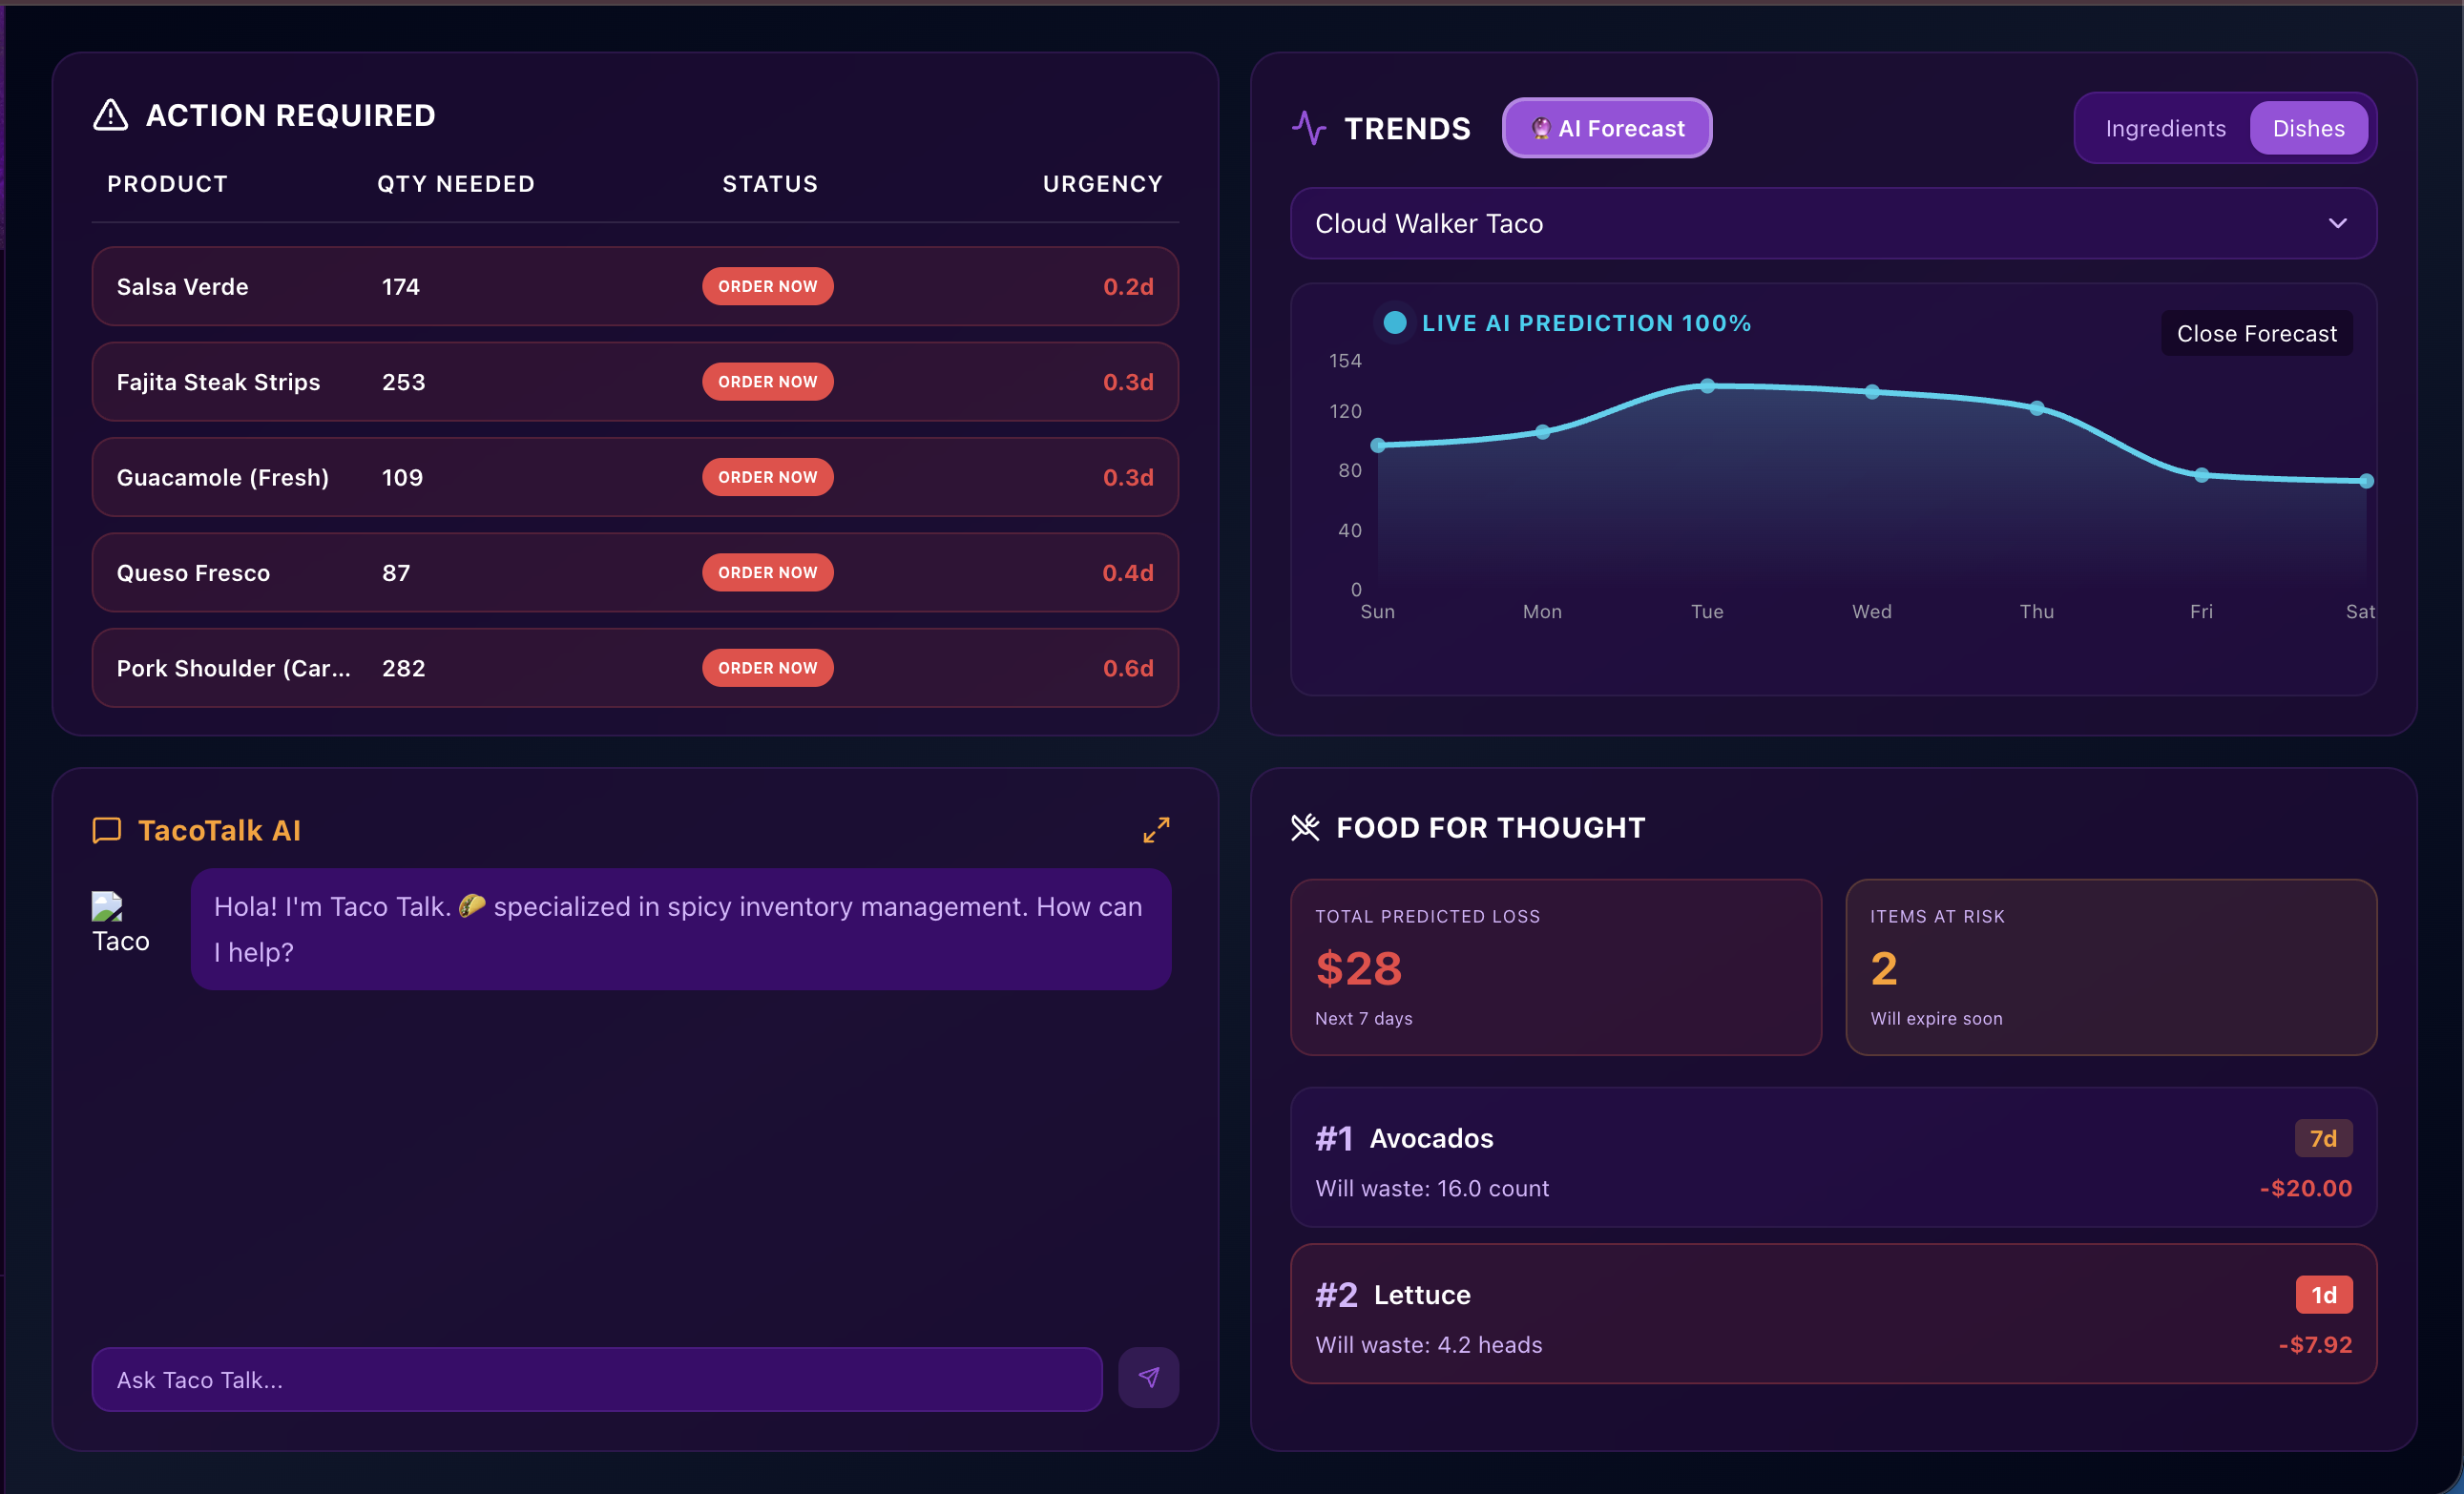The width and height of the screenshot is (2464, 1494).
Task: Click the Close Forecast button
Action: coord(2256,333)
